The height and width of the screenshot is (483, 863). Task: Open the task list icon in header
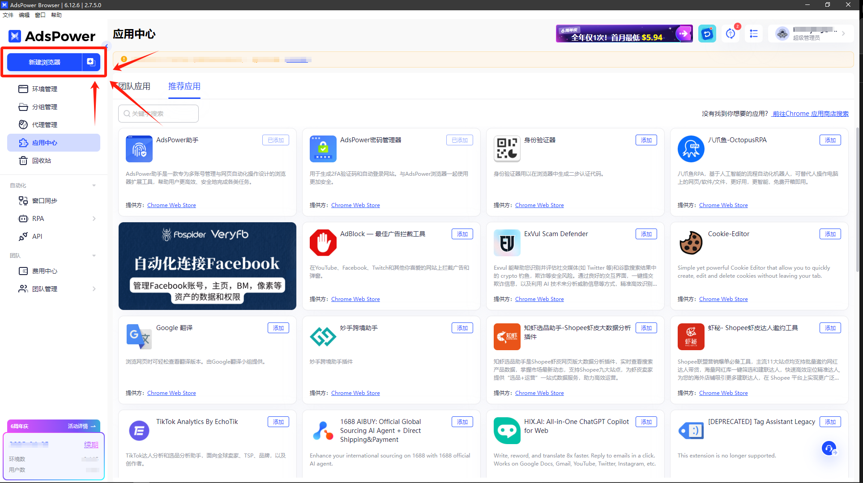click(754, 34)
